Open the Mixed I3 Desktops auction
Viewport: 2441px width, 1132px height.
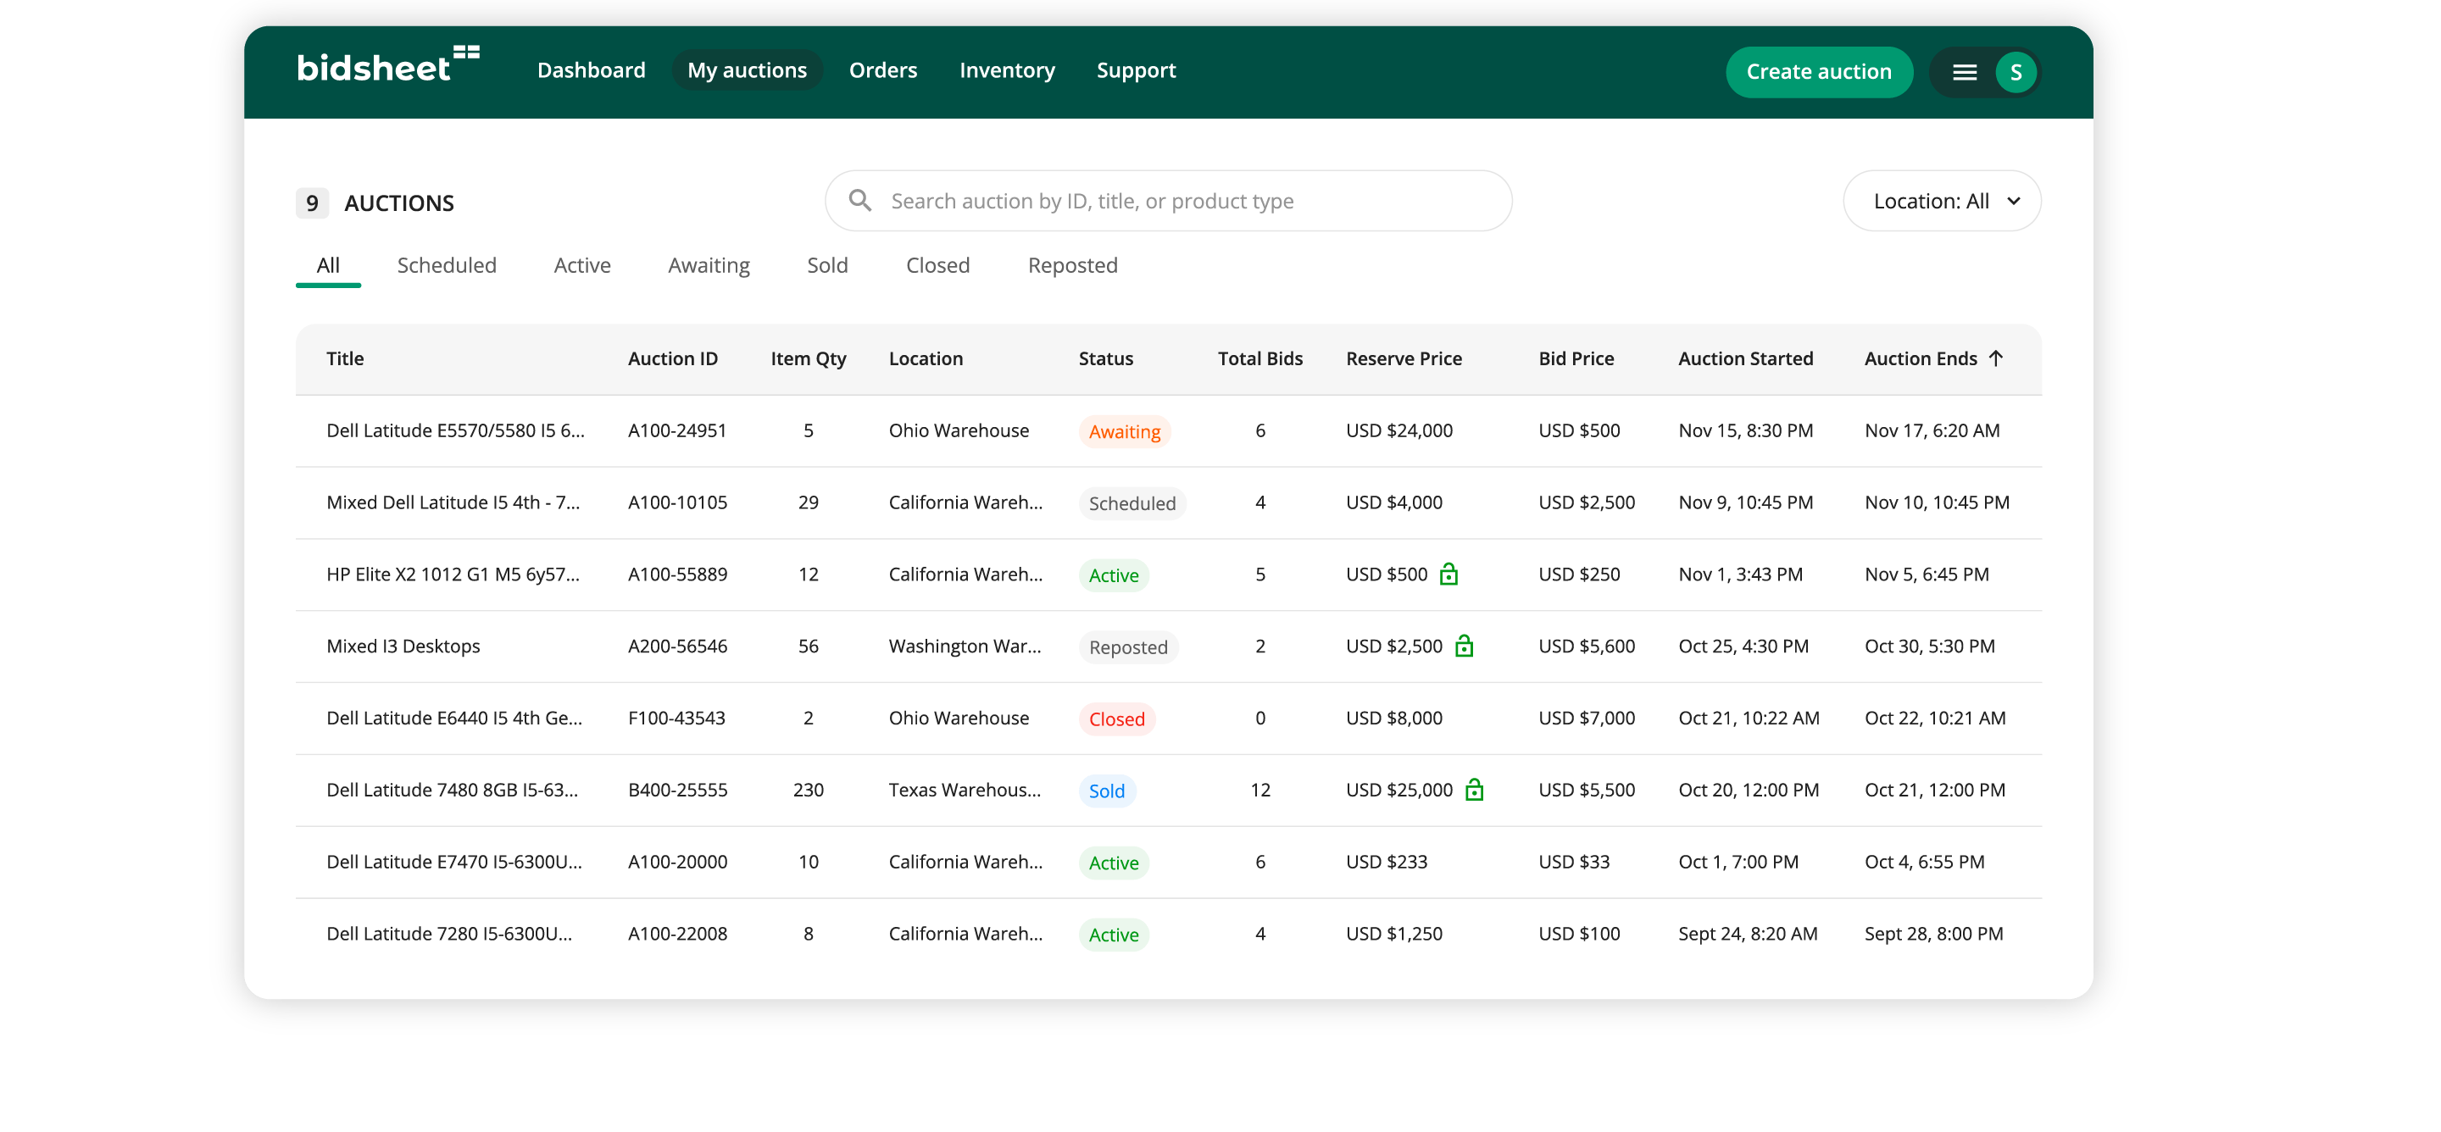pos(403,646)
